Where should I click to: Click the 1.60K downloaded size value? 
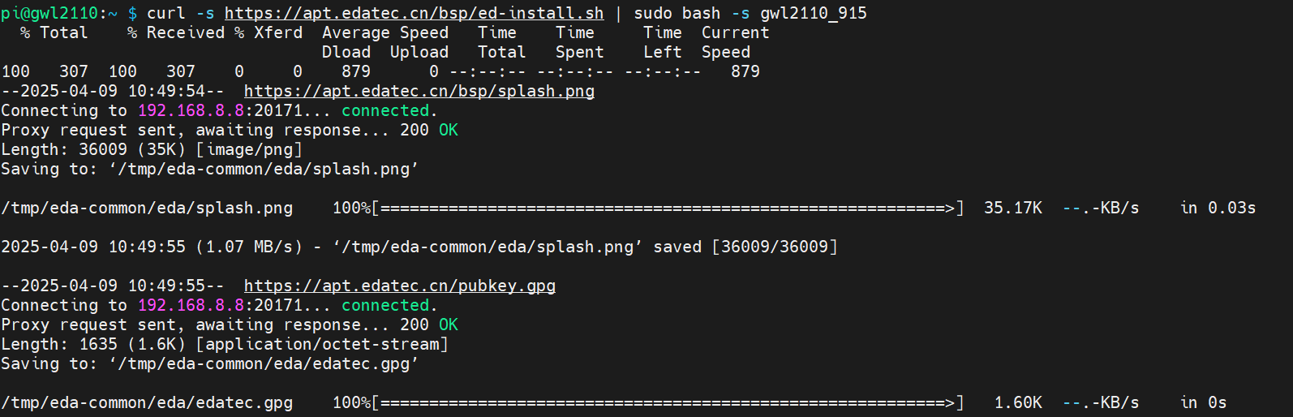coord(1018,402)
